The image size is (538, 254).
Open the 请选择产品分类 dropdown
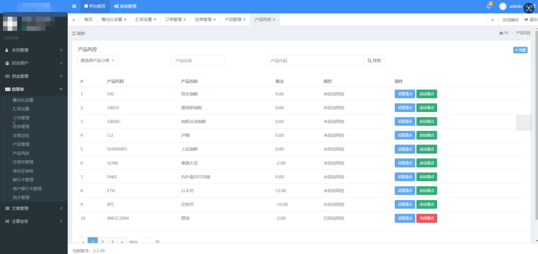tap(98, 61)
